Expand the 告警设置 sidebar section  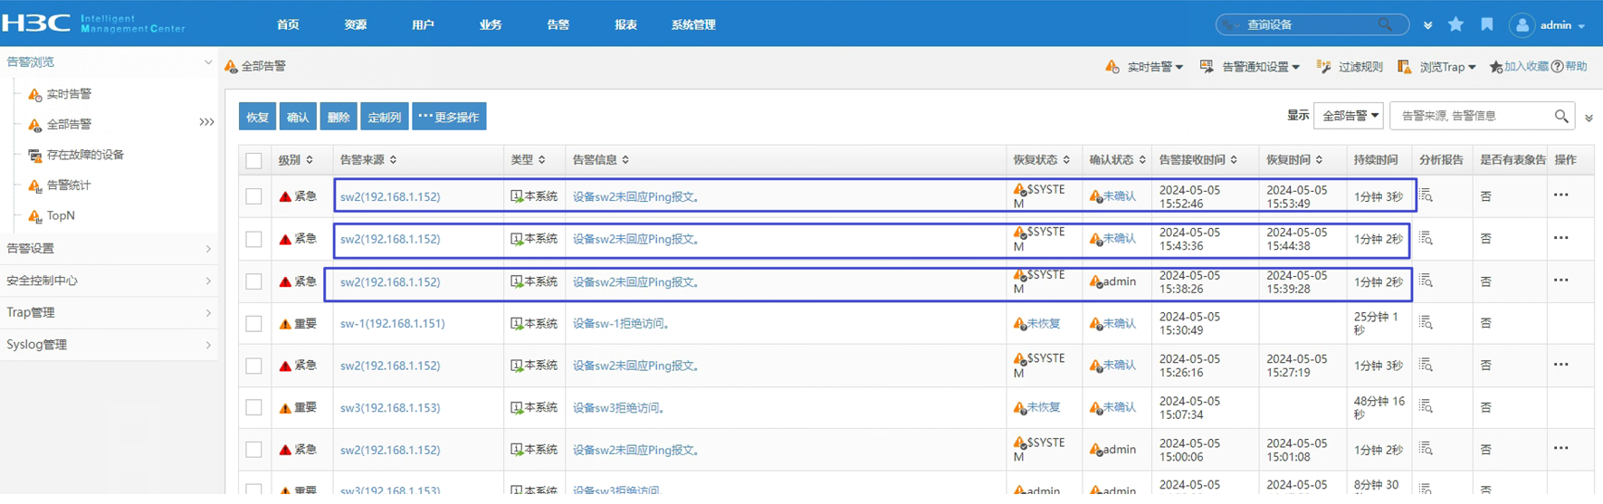coord(109,249)
